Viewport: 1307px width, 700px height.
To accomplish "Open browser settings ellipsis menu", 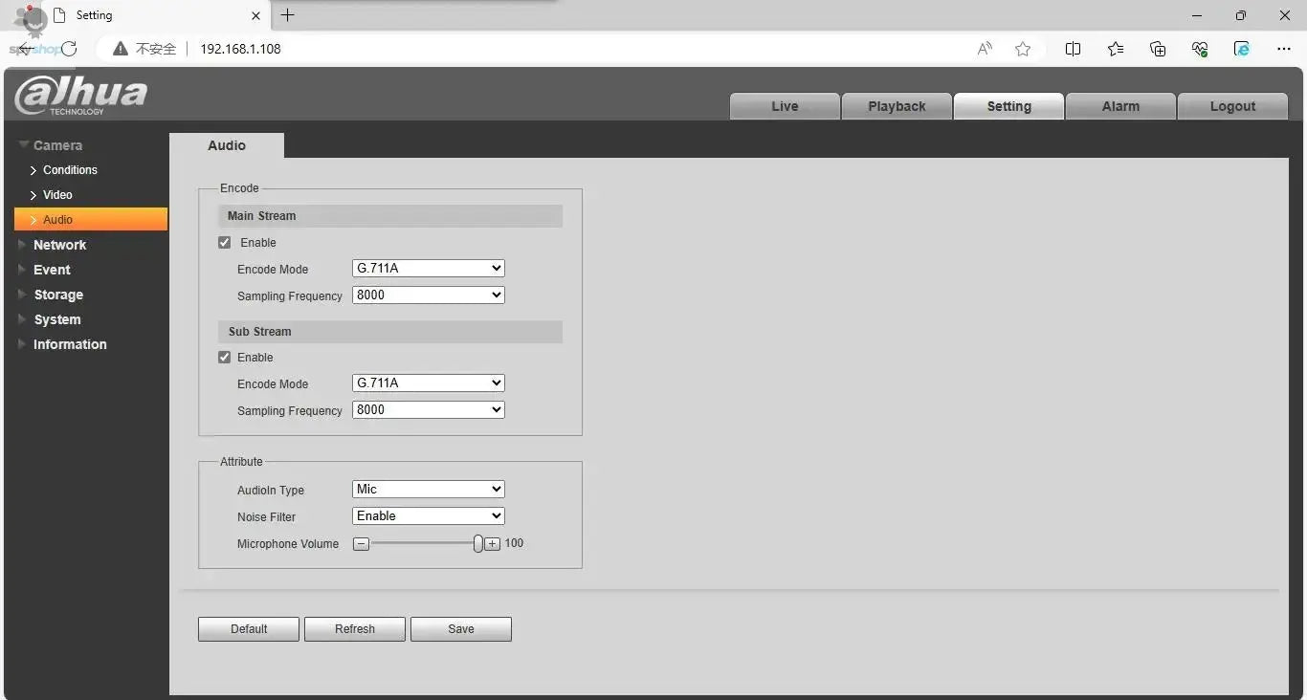I will tap(1284, 49).
